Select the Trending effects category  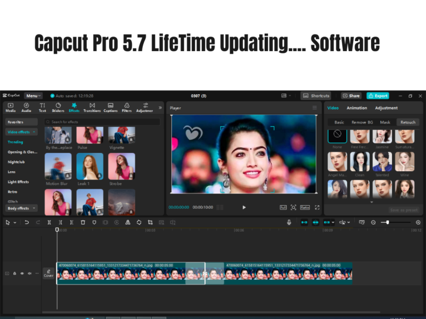point(15,142)
